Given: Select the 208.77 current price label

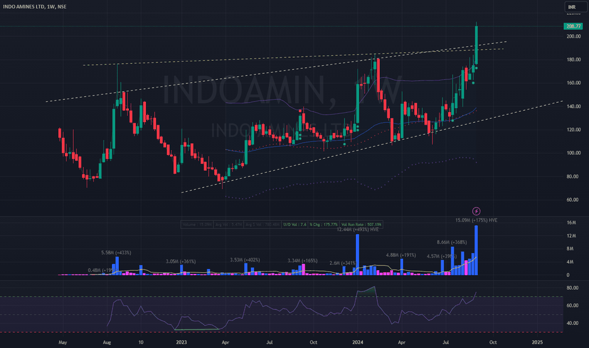Looking at the screenshot, I should [x=573, y=27].
